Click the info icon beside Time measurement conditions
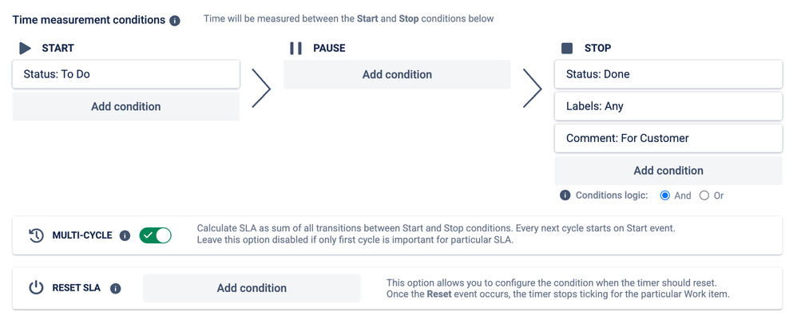The height and width of the screenshot is (316, 797). coord(175,21)
